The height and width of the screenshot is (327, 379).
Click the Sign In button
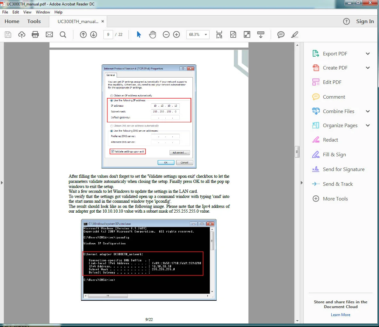(x=365, y=21)
